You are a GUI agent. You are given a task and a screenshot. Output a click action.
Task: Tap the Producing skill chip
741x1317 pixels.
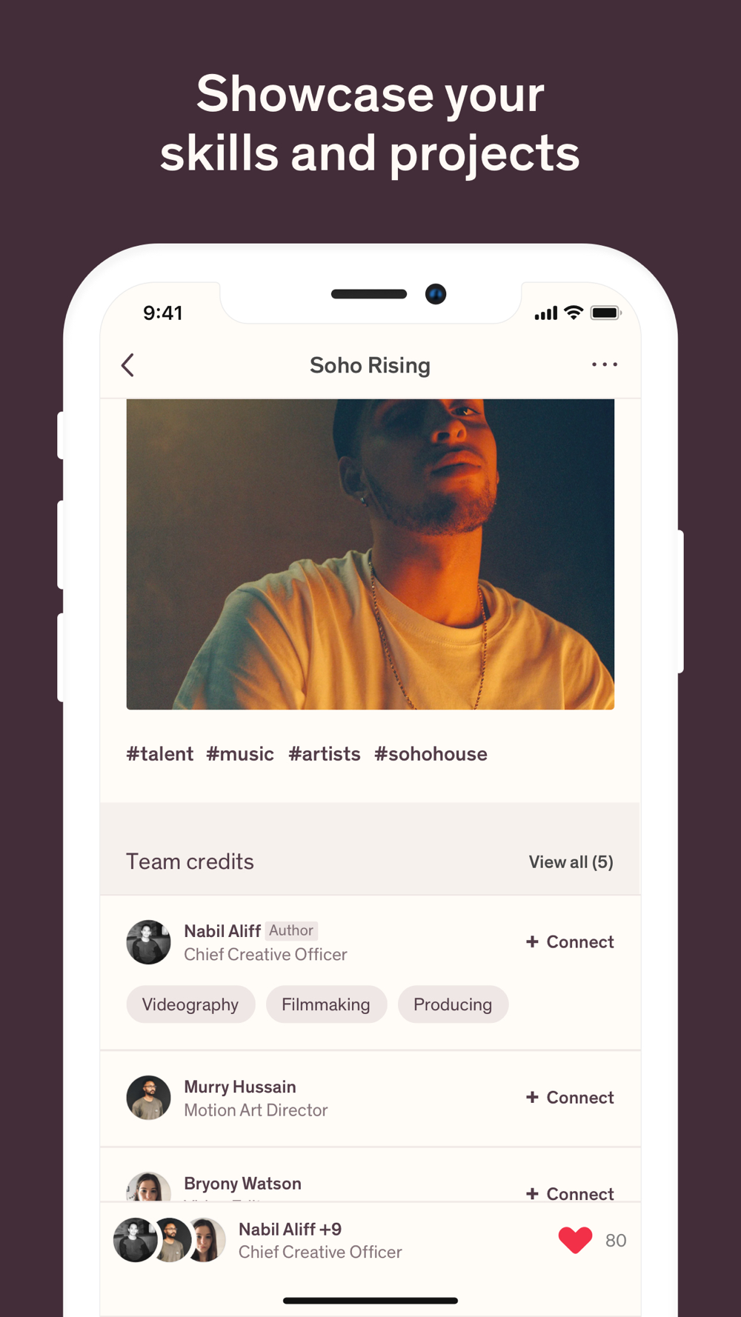[453, 1004]
